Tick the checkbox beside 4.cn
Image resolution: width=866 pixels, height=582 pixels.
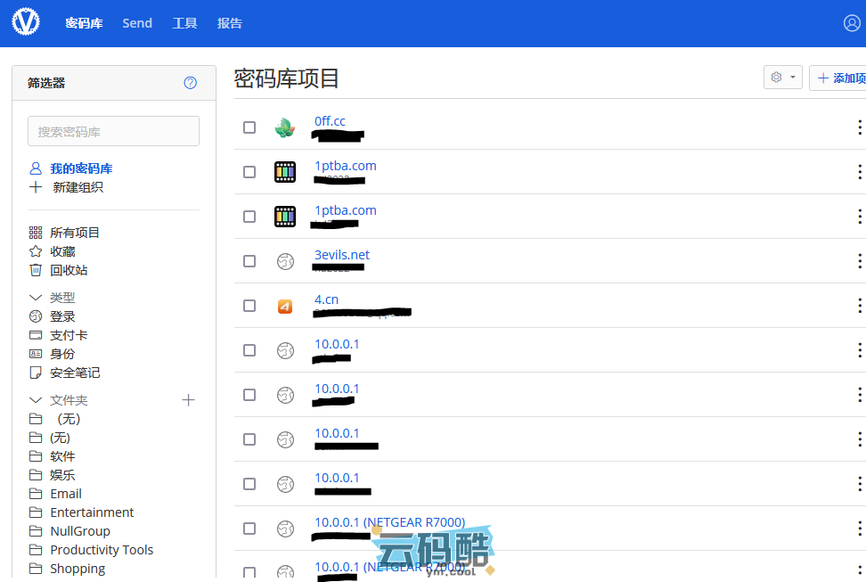249,306
